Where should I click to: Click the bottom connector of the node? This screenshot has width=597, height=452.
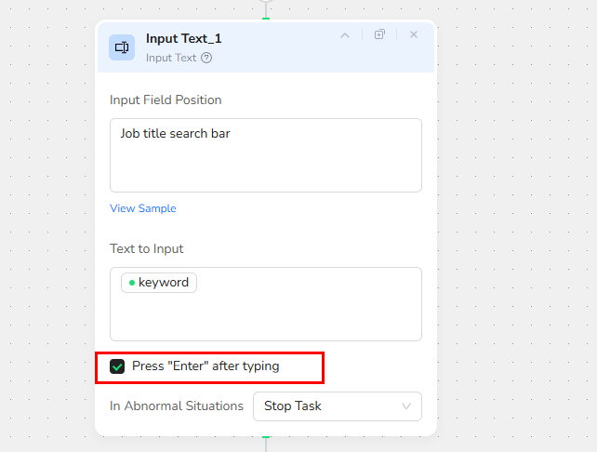coord(266,437)
